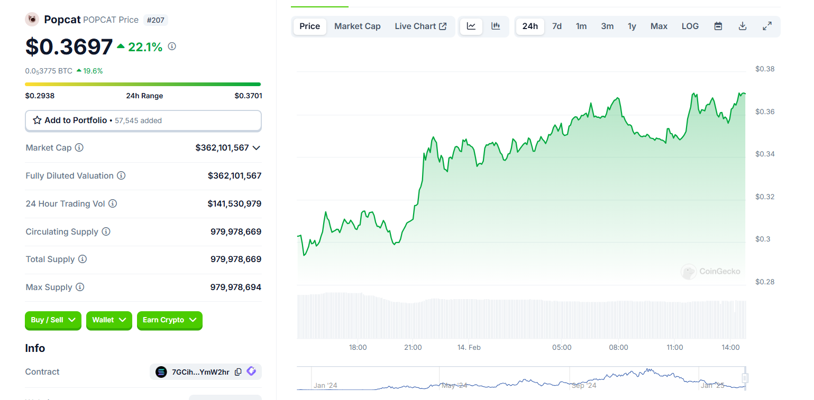Select 1m time range
The height and width of the screenshot is (400, 814).
pos(581,26)
